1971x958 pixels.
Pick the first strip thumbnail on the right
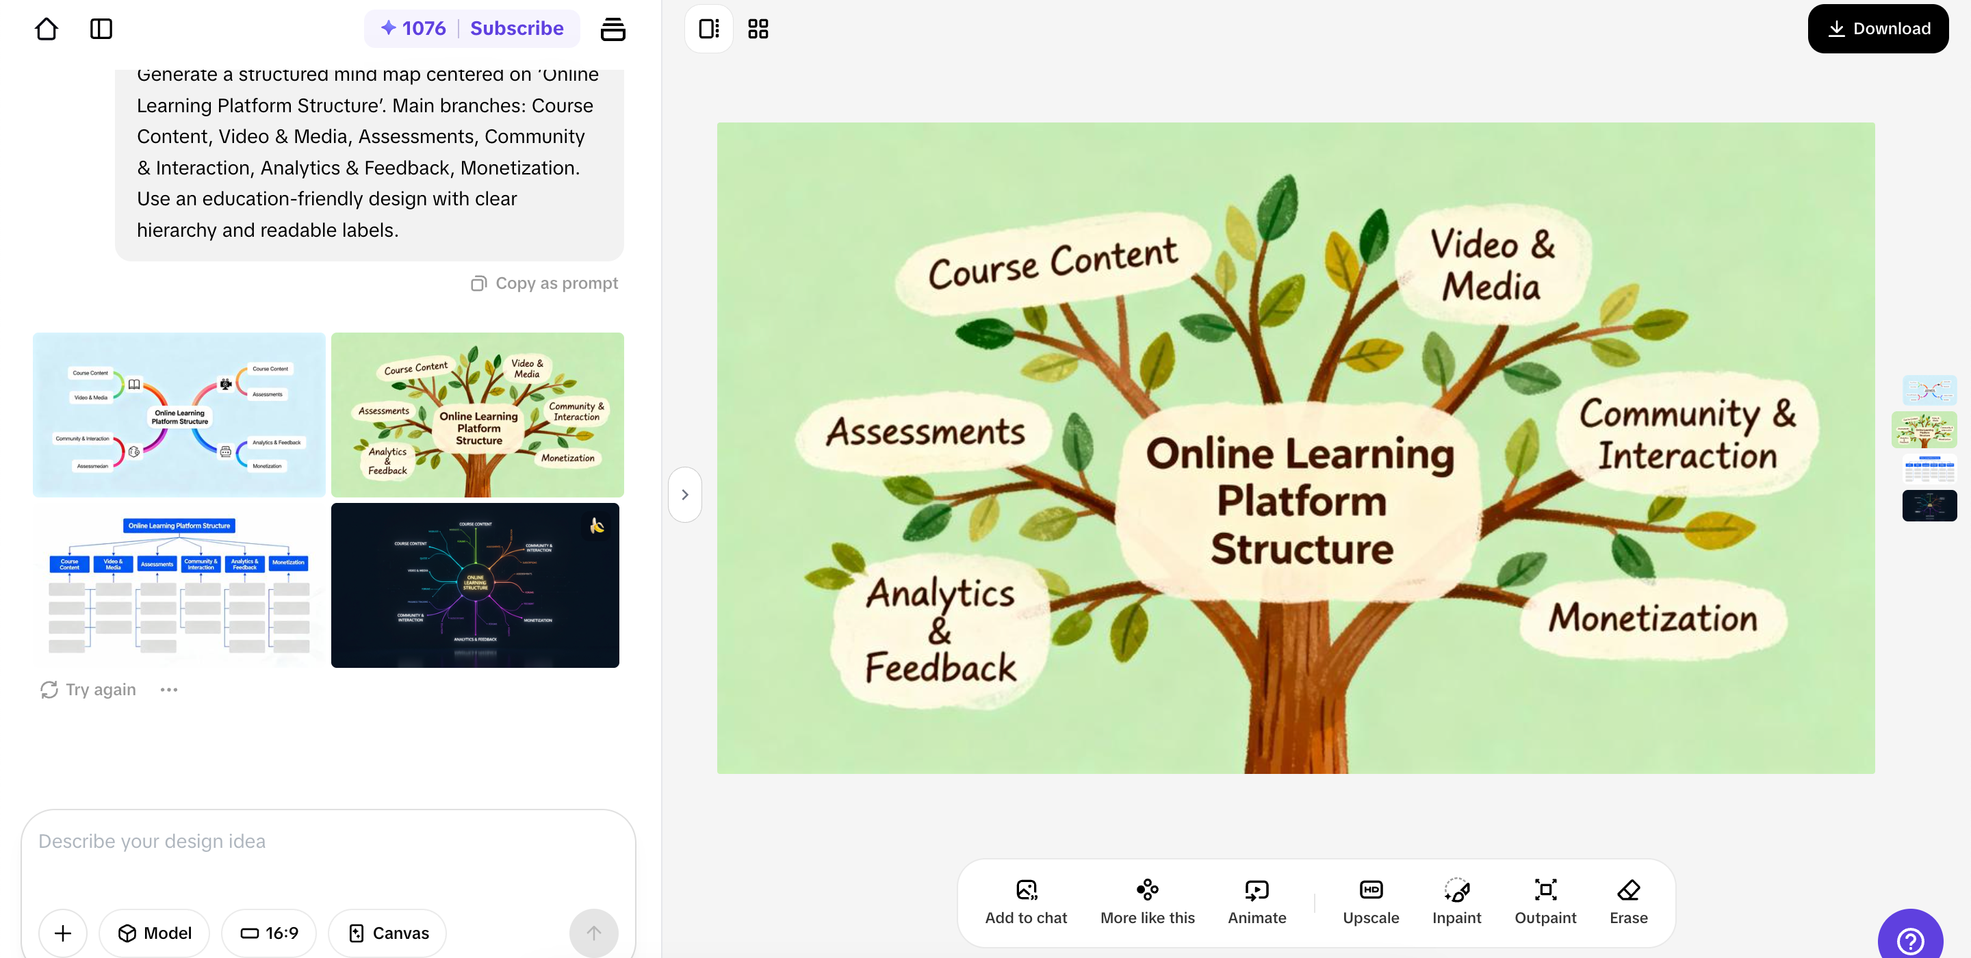tap(1929, 390)
